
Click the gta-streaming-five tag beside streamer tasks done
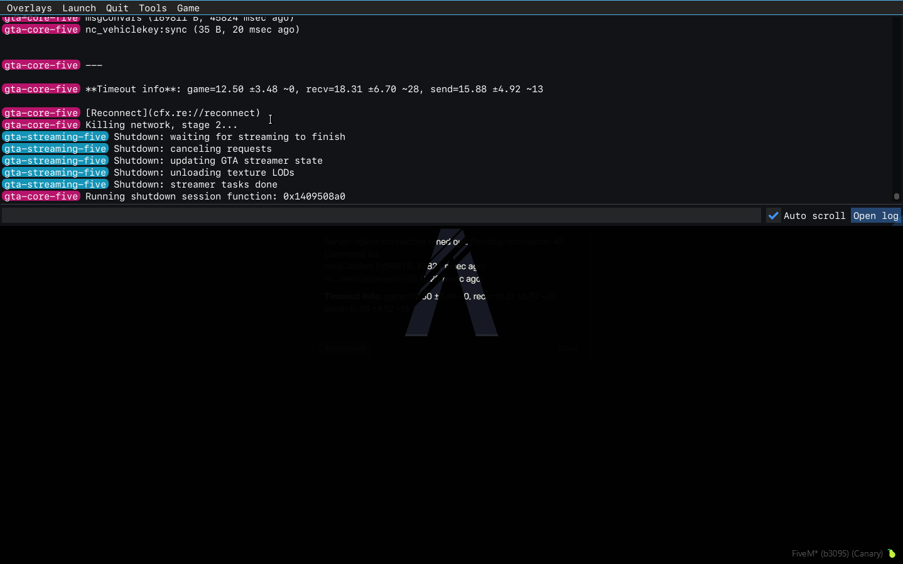click(55, 184)
